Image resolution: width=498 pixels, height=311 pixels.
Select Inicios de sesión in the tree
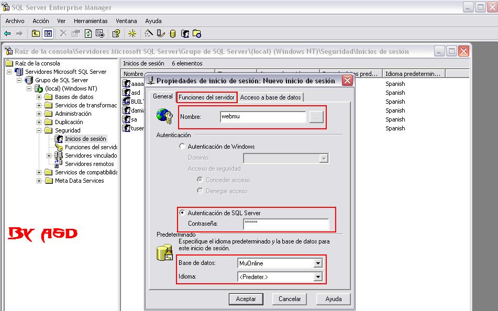click(85, 139)
